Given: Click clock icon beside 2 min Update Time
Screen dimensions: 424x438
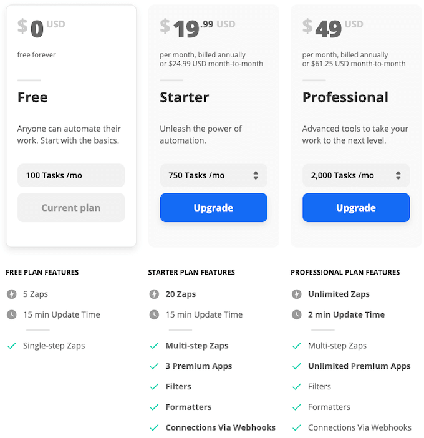Looking at the screenshot, I should point(296,315).
